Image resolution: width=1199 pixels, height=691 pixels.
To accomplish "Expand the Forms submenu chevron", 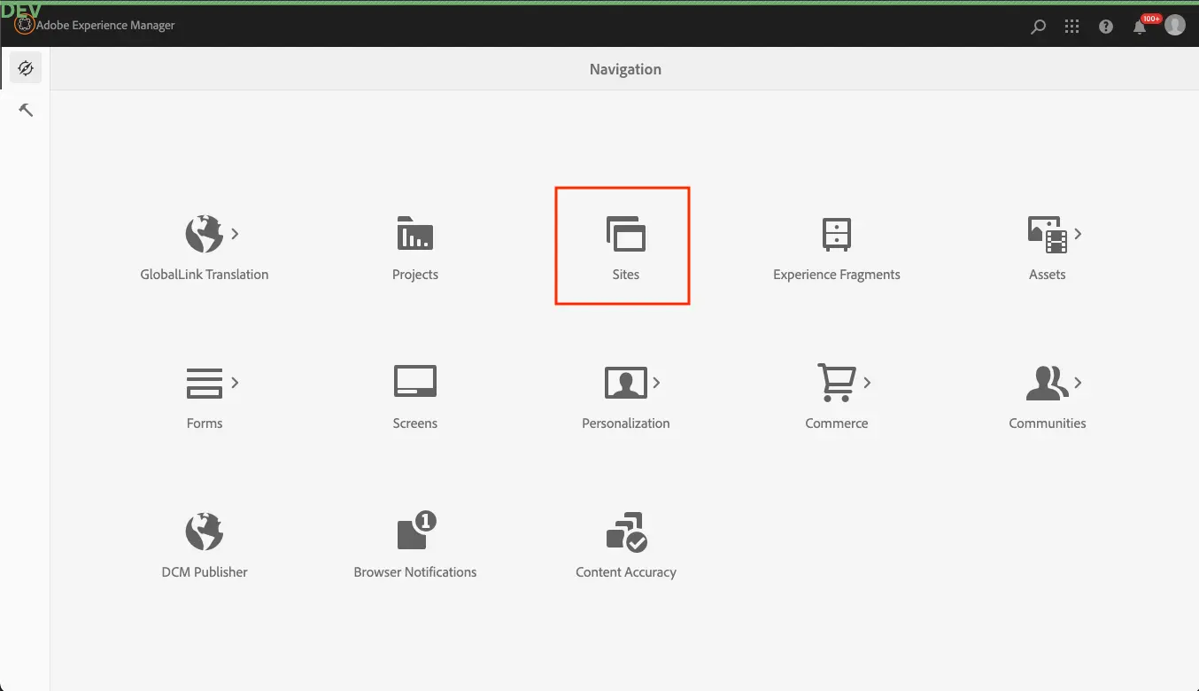I will 235,383.
